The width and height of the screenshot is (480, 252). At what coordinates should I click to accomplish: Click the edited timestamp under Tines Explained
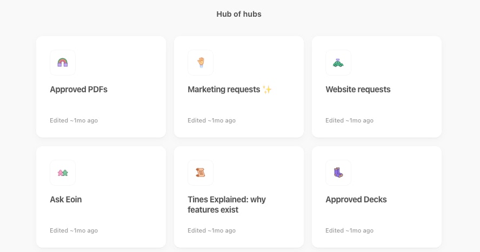click(211, 230)
